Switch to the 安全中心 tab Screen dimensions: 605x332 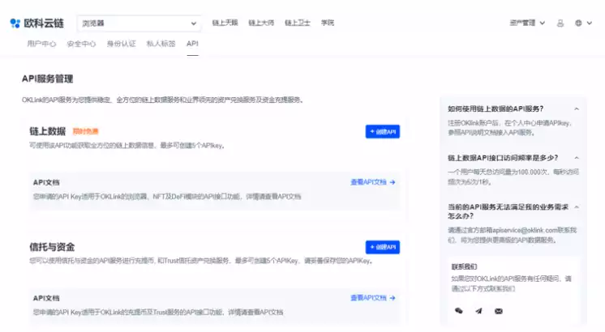pyautogui.click(x=81, y=43)
